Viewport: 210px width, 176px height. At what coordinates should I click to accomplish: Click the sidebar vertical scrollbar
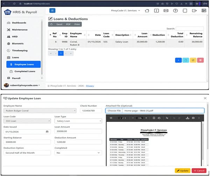[x=42, y=48]
